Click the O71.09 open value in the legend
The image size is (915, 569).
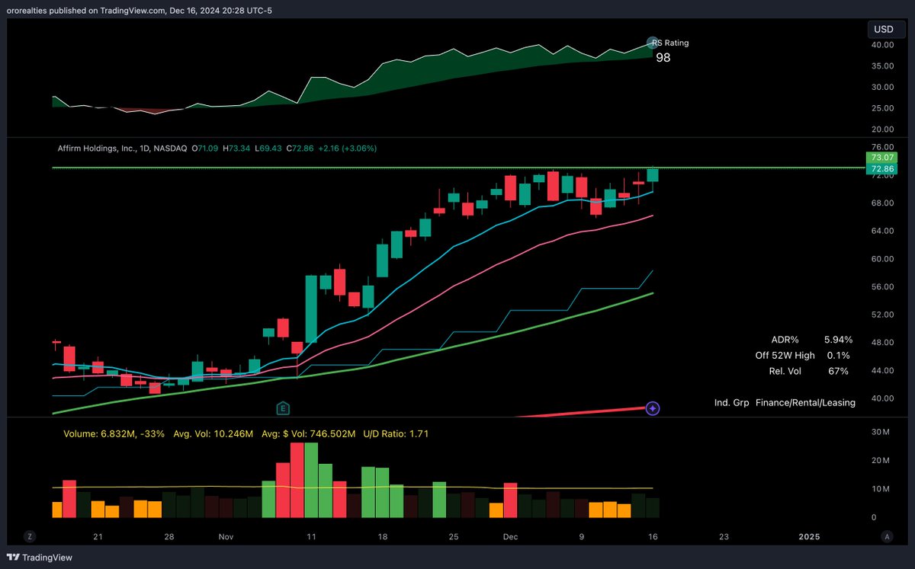coord(205,149)
